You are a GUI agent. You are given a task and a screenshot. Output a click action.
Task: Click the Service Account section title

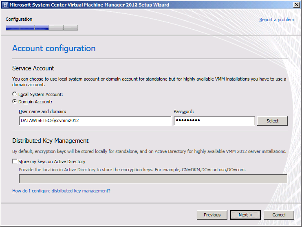click(x=33, y=68)
